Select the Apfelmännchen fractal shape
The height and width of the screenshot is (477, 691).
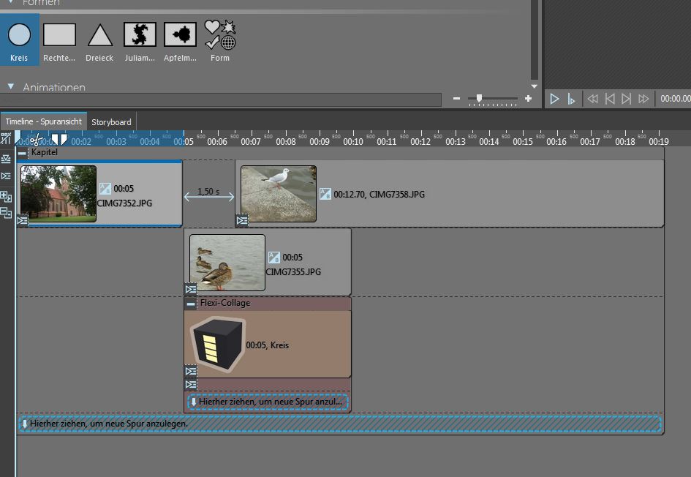click(180, 34)
